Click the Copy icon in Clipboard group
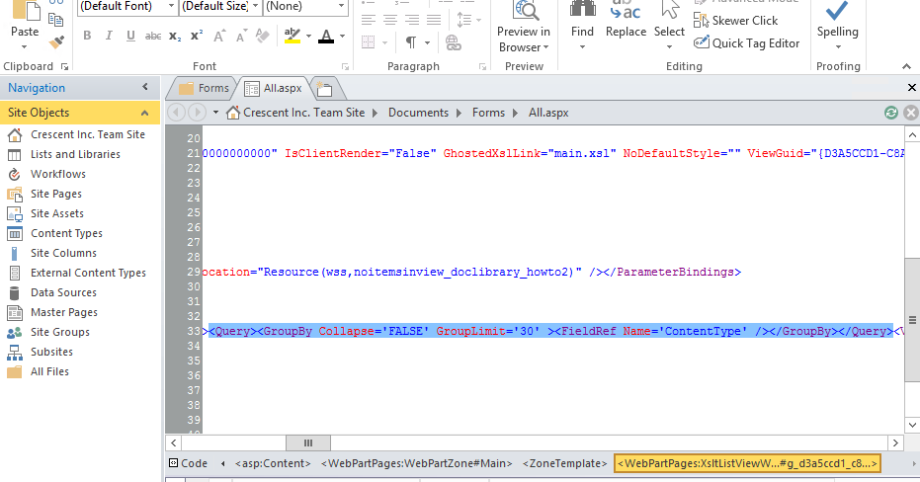Viewport: 920px width, 482px height. click(x=56, y=21)
